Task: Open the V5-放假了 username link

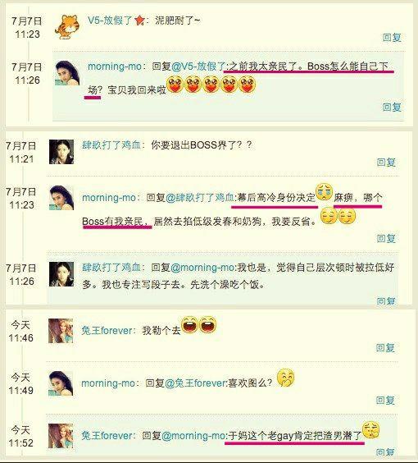Action: [111, 21]
